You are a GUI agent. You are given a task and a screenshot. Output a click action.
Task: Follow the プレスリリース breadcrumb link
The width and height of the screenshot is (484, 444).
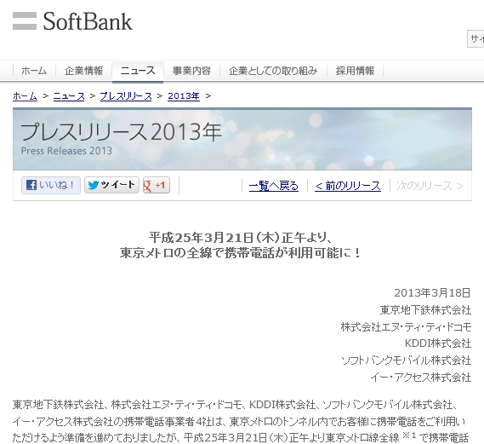(126, 96)
